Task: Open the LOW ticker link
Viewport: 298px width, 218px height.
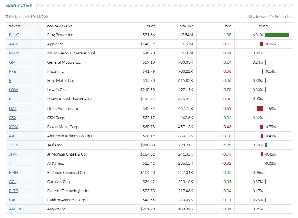Action: click(13, 90)
